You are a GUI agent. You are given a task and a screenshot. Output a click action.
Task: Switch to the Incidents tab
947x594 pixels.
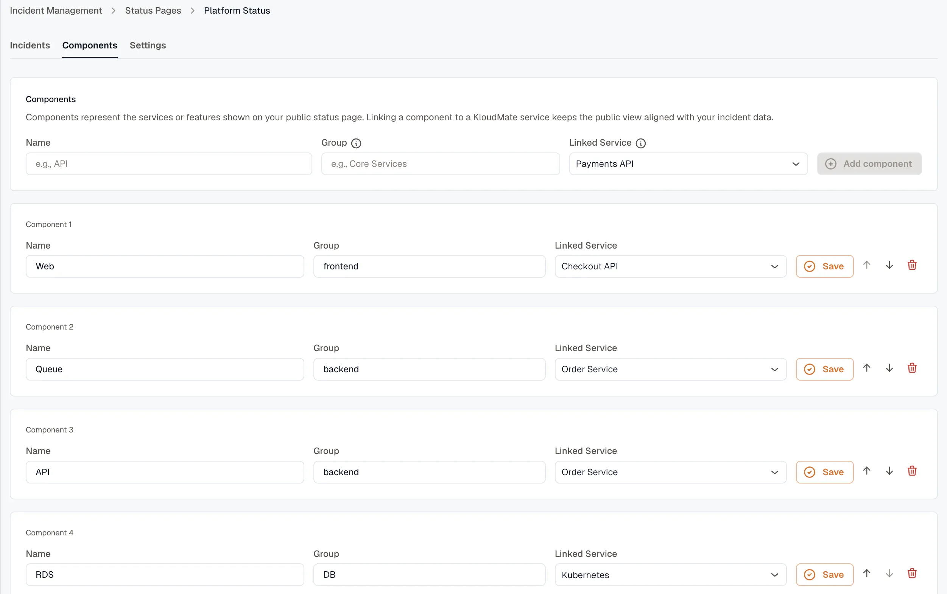(x=30, y=45)
